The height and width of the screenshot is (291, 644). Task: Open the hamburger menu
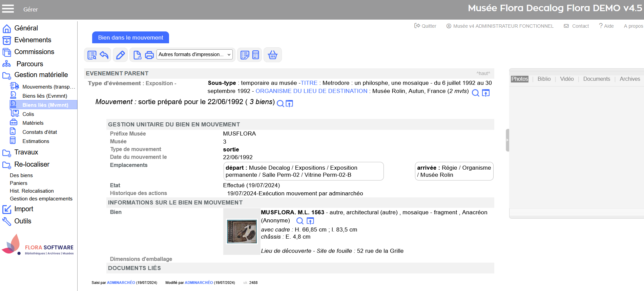8,9
